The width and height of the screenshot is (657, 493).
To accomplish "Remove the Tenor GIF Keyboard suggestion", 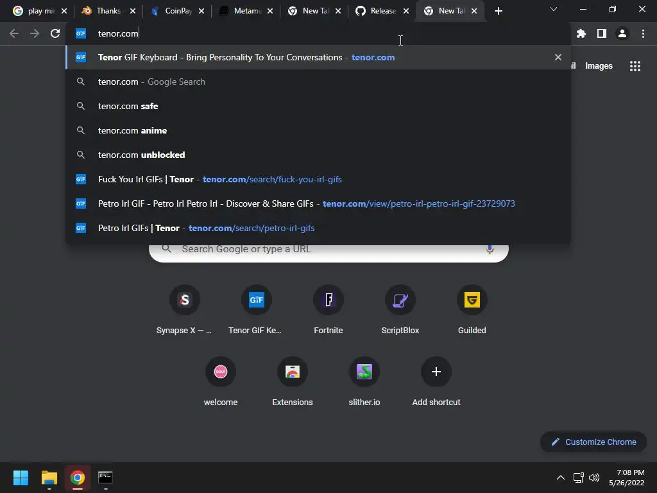I will pos(558,57).
